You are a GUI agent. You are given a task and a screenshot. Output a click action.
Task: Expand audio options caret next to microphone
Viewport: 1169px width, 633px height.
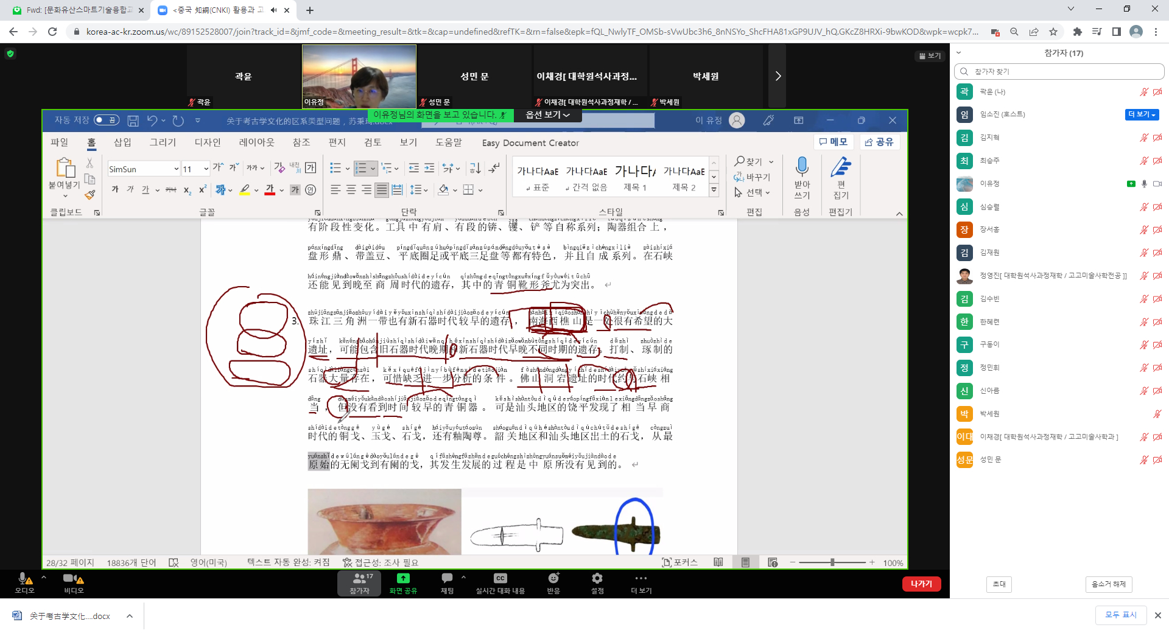[x=44, y=577]
